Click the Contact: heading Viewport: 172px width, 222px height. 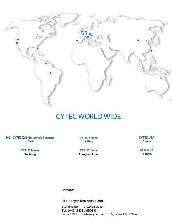[x=68, y=190]
